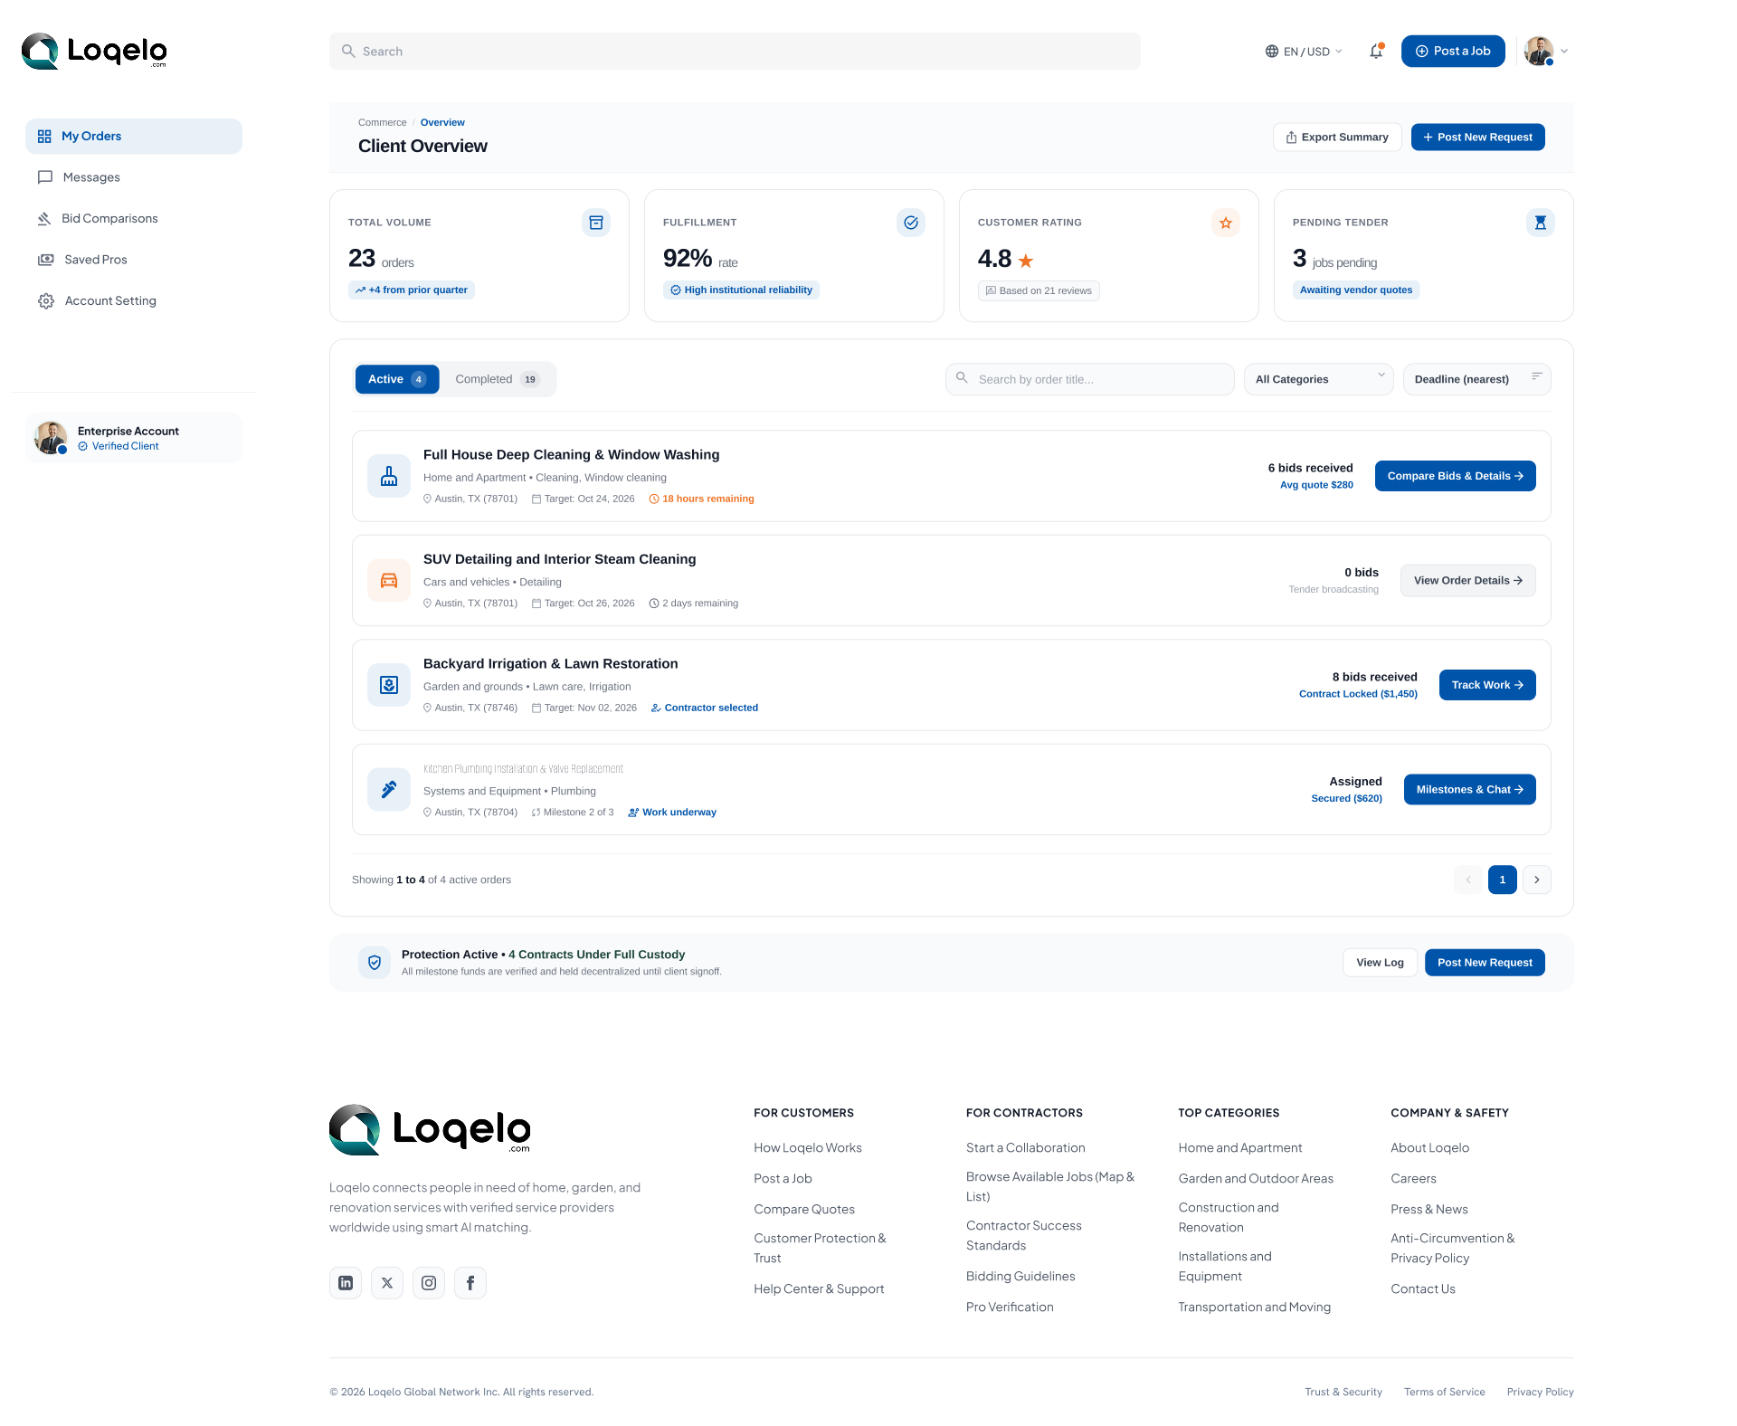Image resolution: width=1737 pixels, height=1426 pixels.
Task: Expand the profile avatar menu
Action: 1546,52
